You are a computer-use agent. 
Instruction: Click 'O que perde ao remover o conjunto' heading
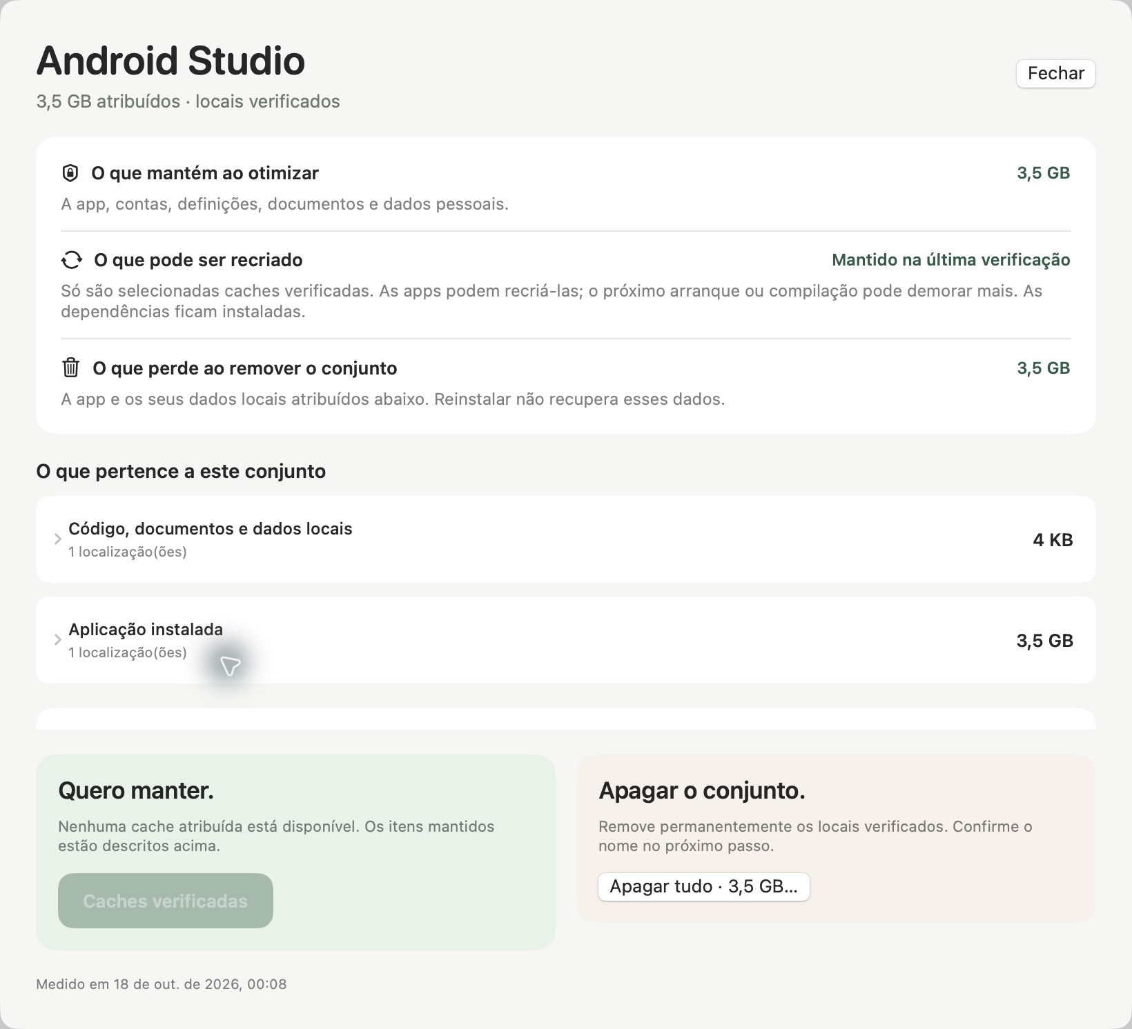tap(245, 368)
